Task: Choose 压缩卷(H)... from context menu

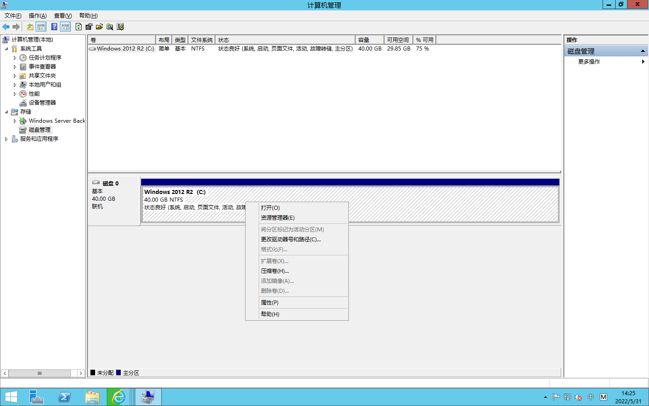Action: tap(275, 271)
